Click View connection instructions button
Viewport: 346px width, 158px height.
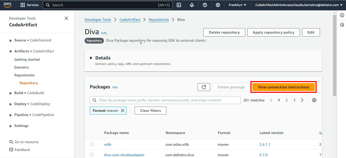pyautogui.click(x=284, y=87)
